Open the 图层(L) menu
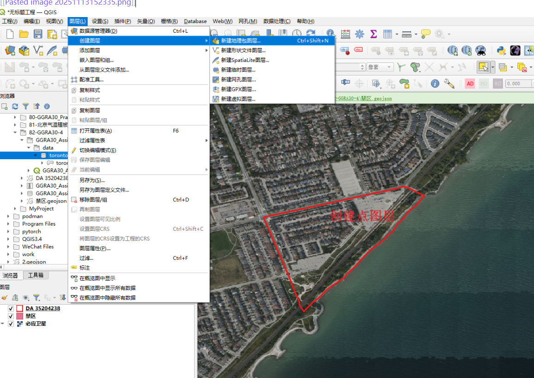The width and height of the screenshot is (534, 378). (77, 21)
